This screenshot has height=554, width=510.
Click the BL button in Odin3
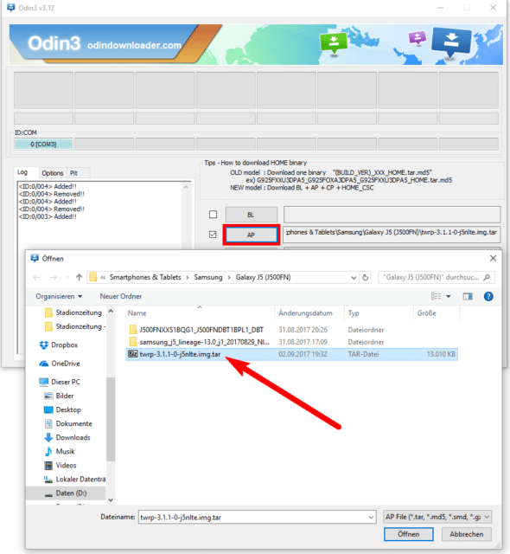pos(251,215)
